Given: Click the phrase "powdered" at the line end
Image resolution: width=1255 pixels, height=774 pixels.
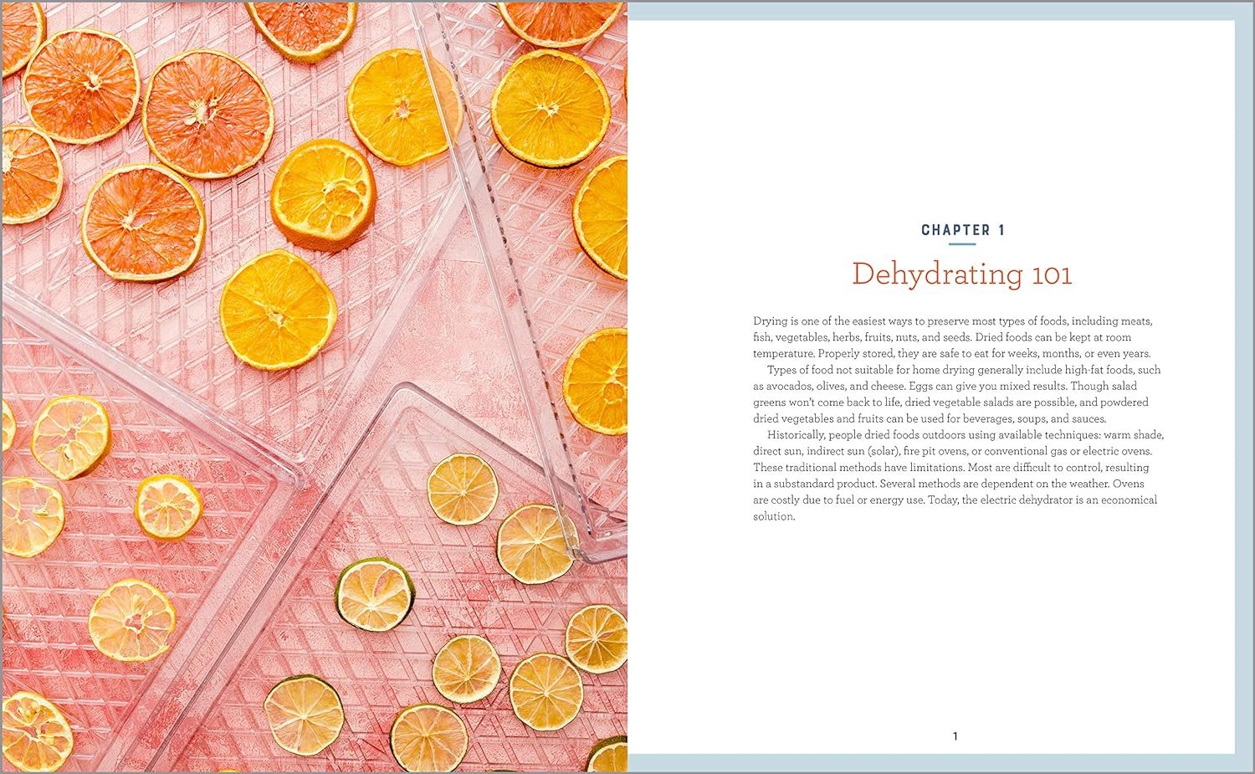Looking at the screenshot, I should pyautogui.click(x=1125, y=402).
